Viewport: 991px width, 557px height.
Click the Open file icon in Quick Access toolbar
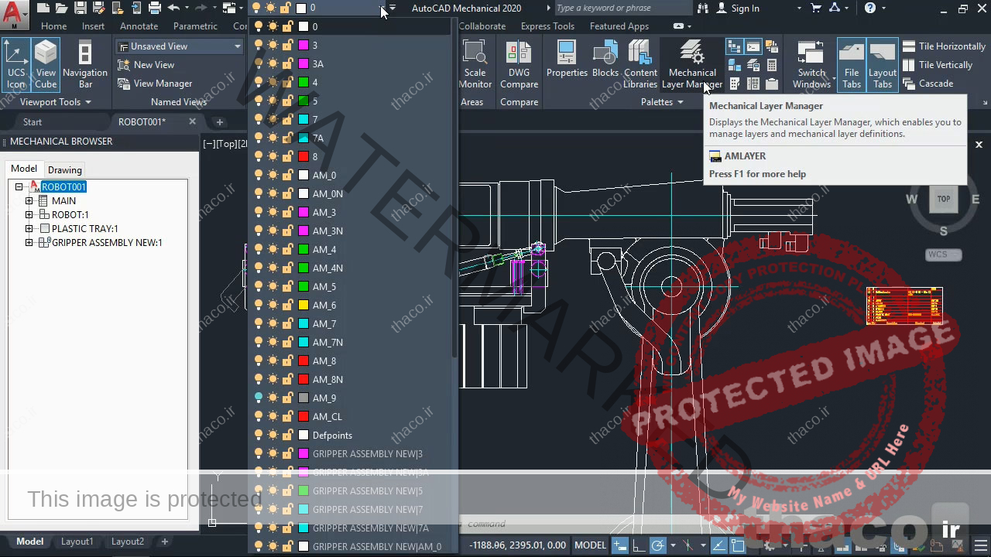pos(62,8)
